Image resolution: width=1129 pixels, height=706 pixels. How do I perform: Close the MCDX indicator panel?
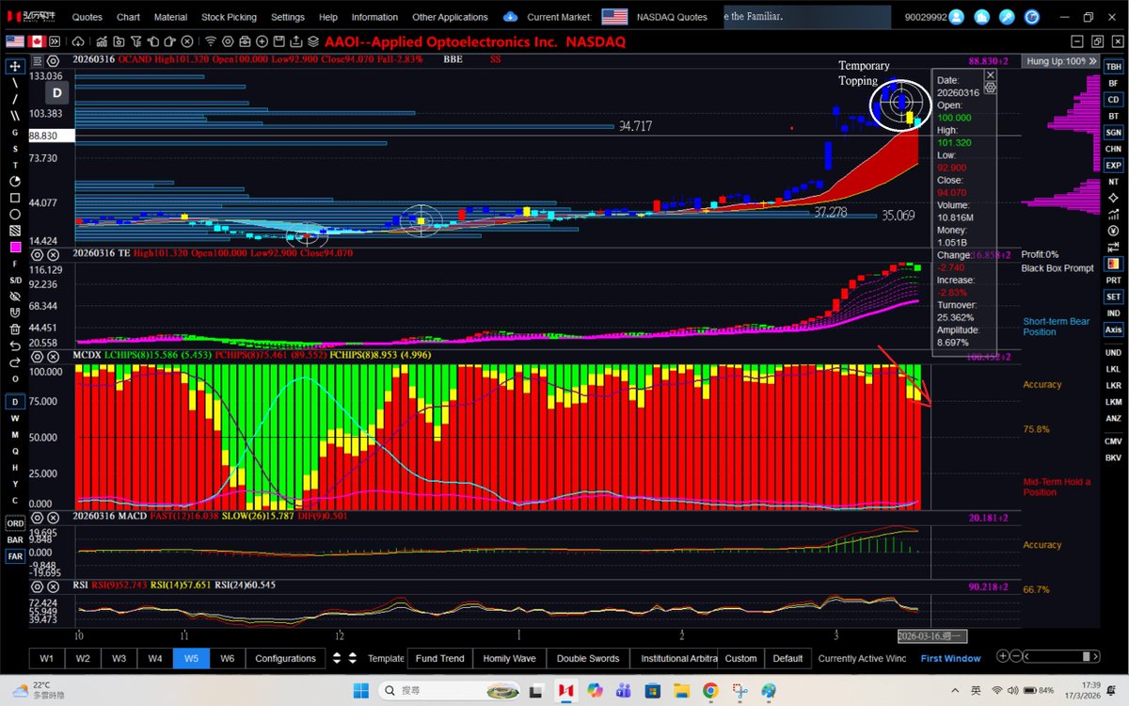coord(53,357)
